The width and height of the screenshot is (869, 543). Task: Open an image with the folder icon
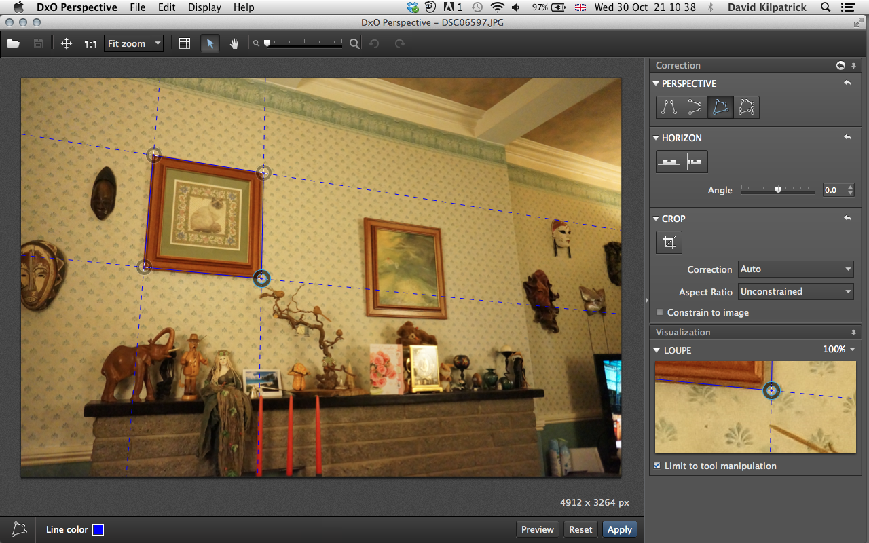coord(13,43)
